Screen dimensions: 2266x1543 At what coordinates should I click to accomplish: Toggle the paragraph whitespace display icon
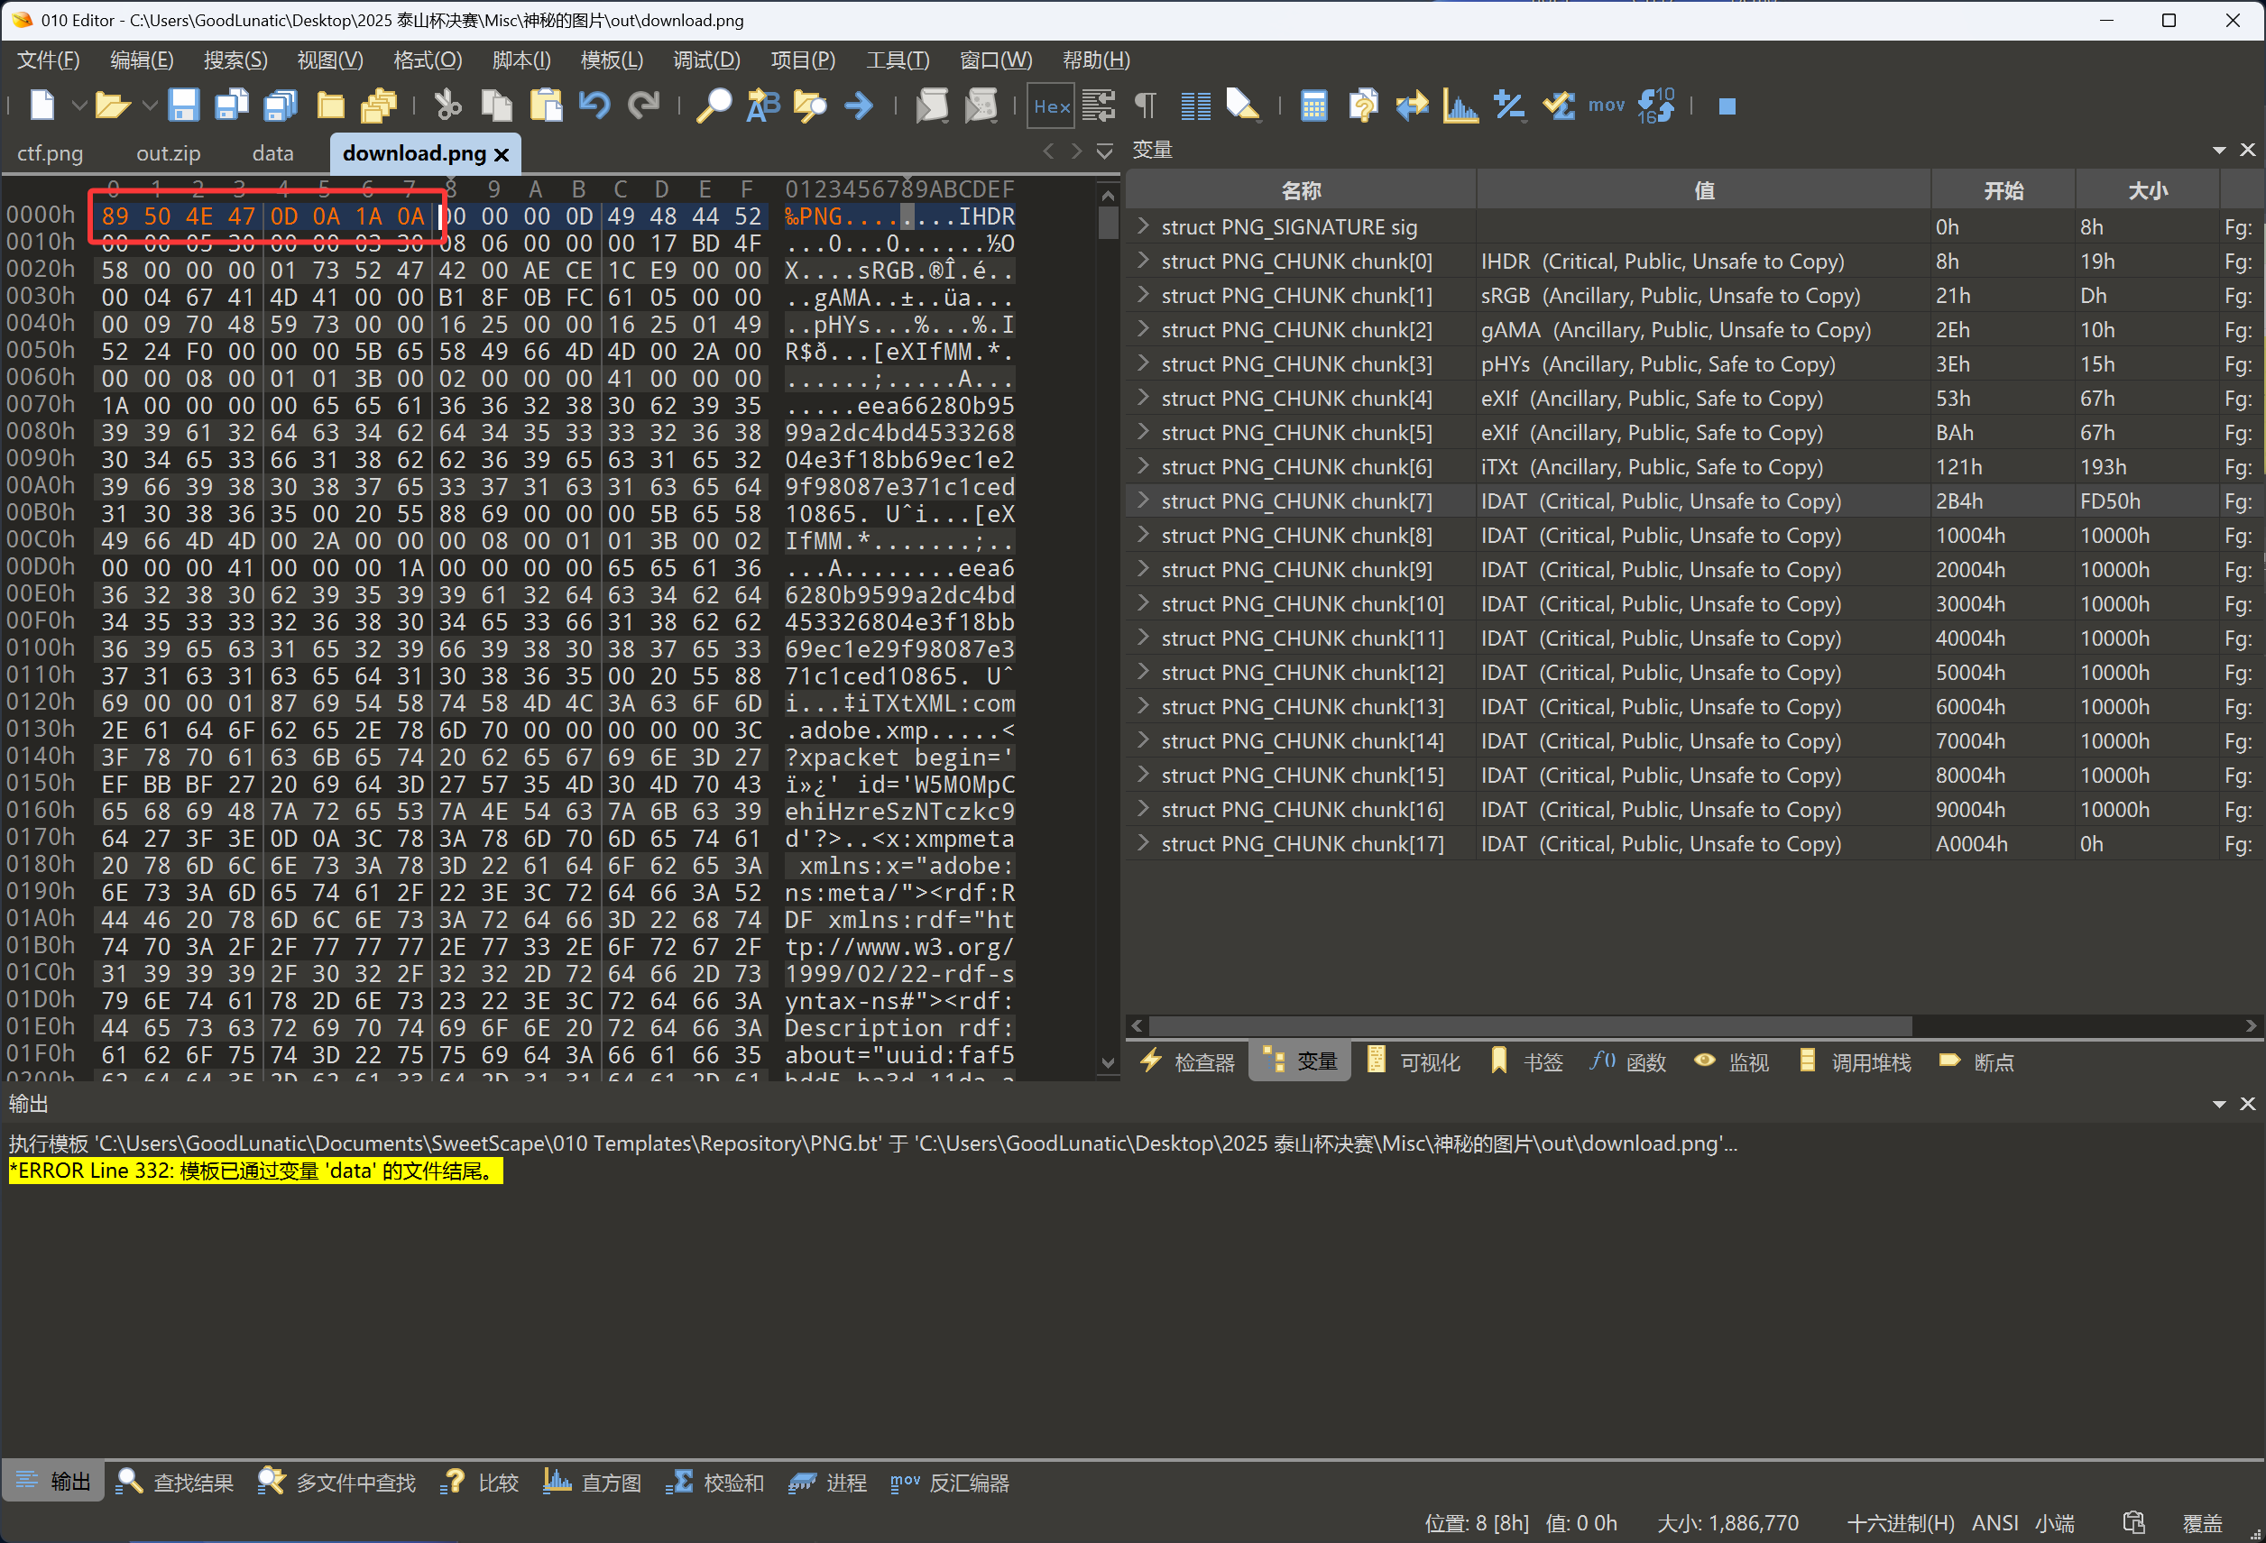click(1146, 106)
